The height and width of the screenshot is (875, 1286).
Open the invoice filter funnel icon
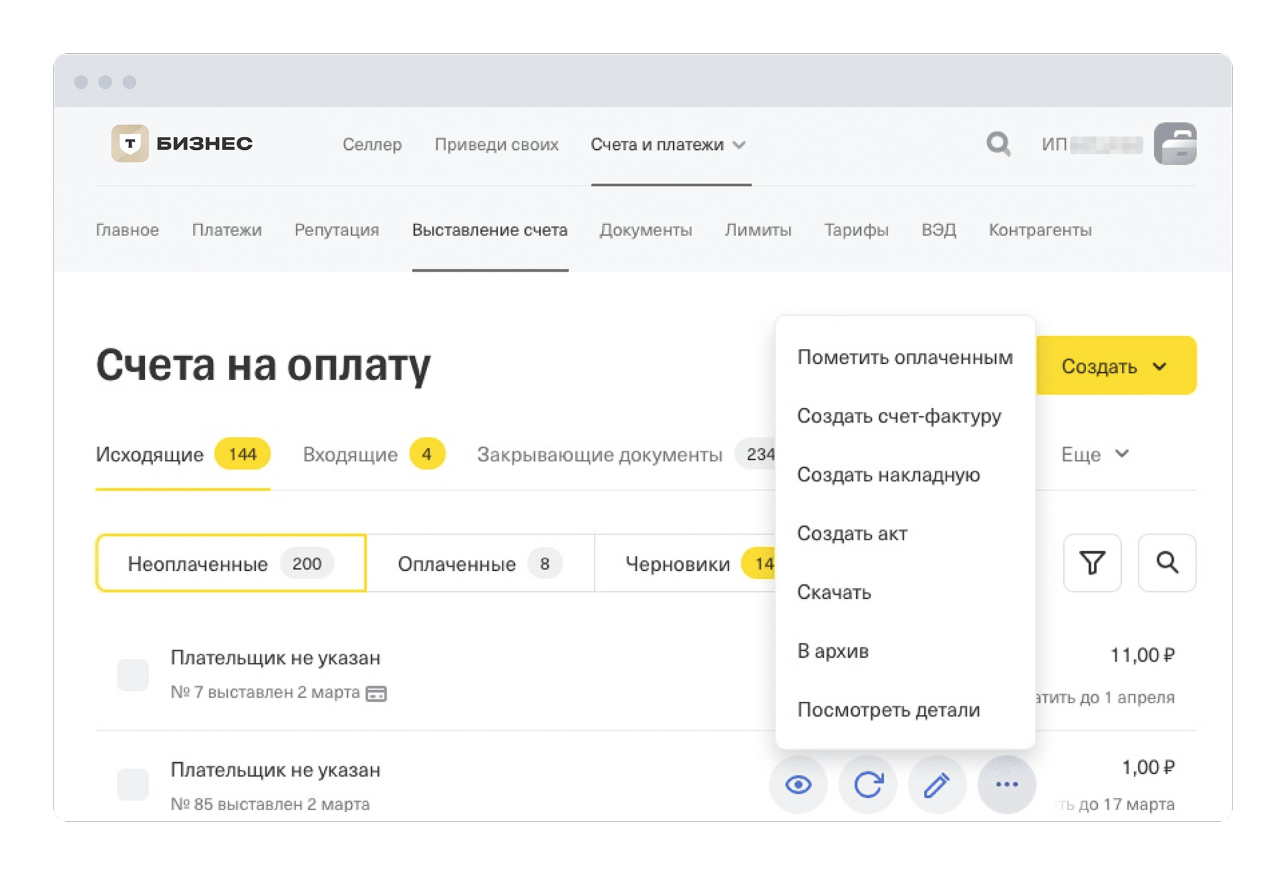coord(1091,562)
